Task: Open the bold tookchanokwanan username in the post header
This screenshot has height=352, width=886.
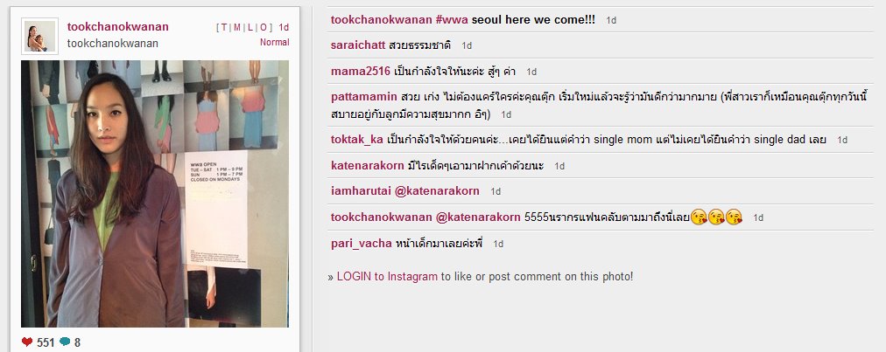Action: 117,26
